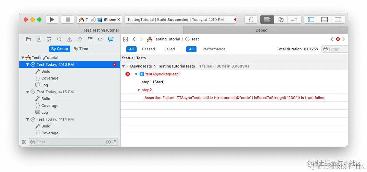Jump to the previous issue
The image size is (367, 172).
coord(332,39)
